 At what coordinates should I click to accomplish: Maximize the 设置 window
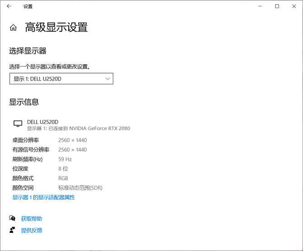[277, 6]
